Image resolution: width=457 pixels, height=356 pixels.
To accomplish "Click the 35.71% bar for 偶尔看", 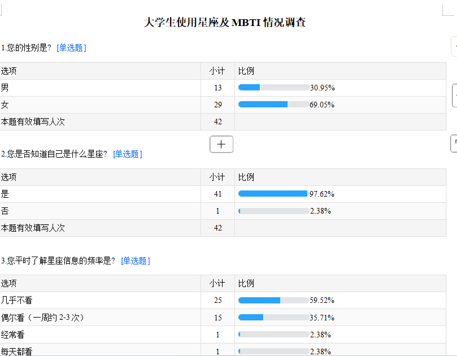I will point(274,317).
